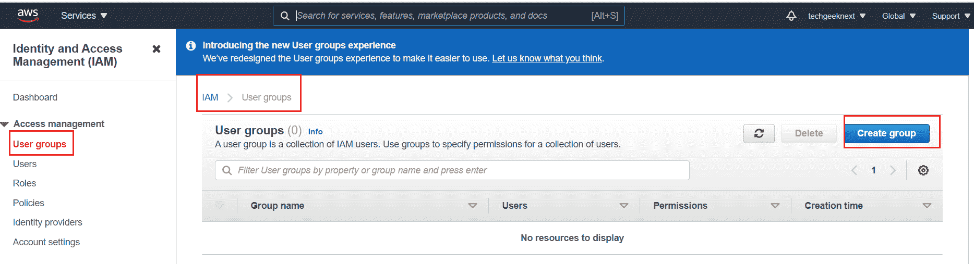The height and width of the screenshot is (264, 974).
Task: Click the disabled Delete button
Action: pos(809,133)
